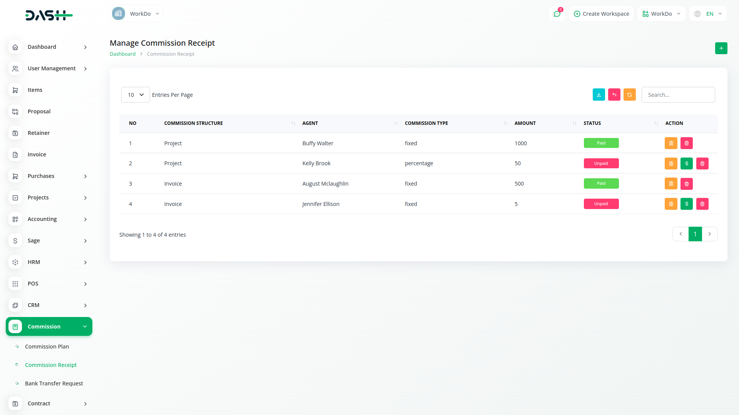Viewport: 739px width, 415px height.
Task: Open the chat messages icon in the header
Action: 557,14
